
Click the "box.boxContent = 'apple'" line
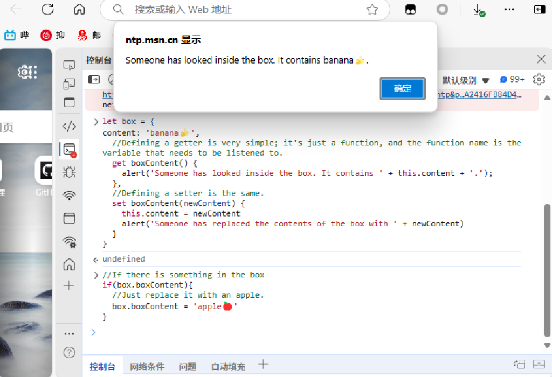point(175,306)
